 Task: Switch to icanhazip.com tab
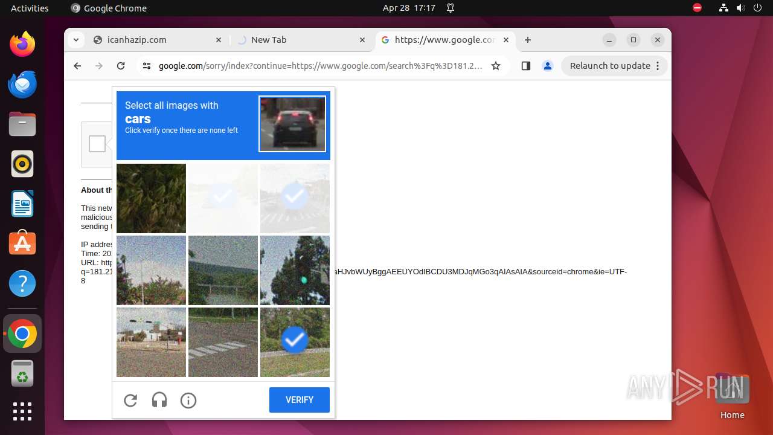pos(158,40)
